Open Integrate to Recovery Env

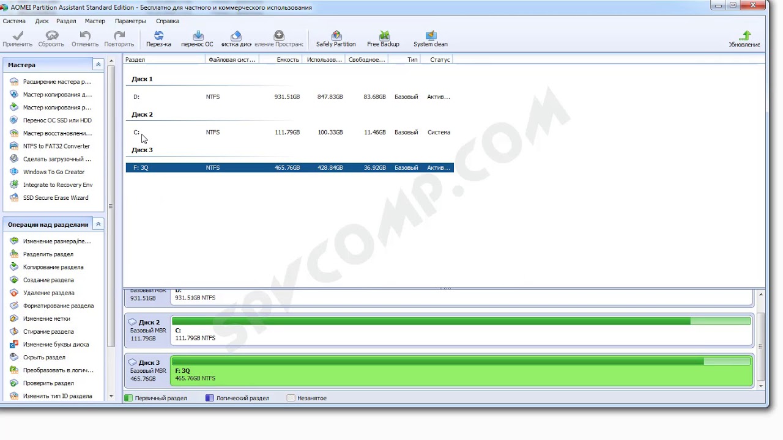pyautogui.click(x=51, y=185)
